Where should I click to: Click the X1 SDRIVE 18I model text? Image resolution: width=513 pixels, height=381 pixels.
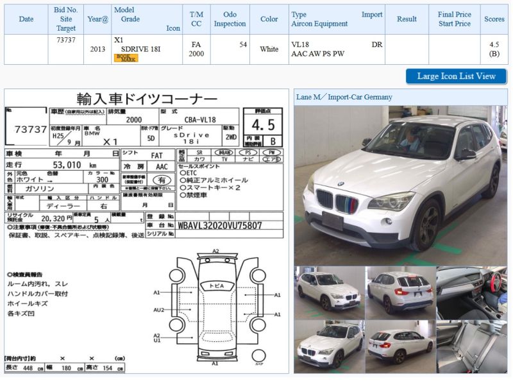(x=137, y=44)
